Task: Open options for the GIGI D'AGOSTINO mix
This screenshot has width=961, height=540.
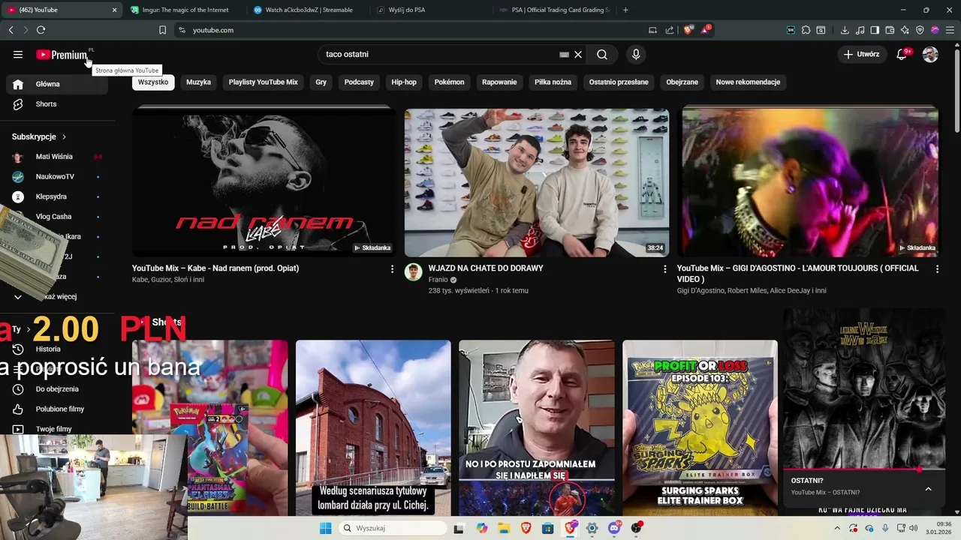Action: [x=937, y=268]
